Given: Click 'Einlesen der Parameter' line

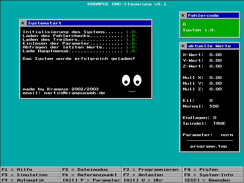Looking at the screenshot, I should pos(80,43).
